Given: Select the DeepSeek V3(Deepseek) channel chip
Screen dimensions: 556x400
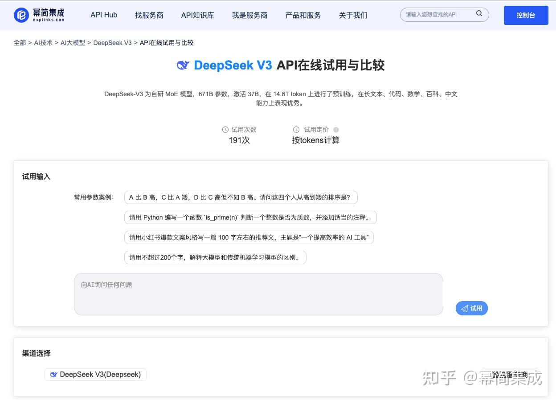Looking at the screenshot, I should pos(95,374).
